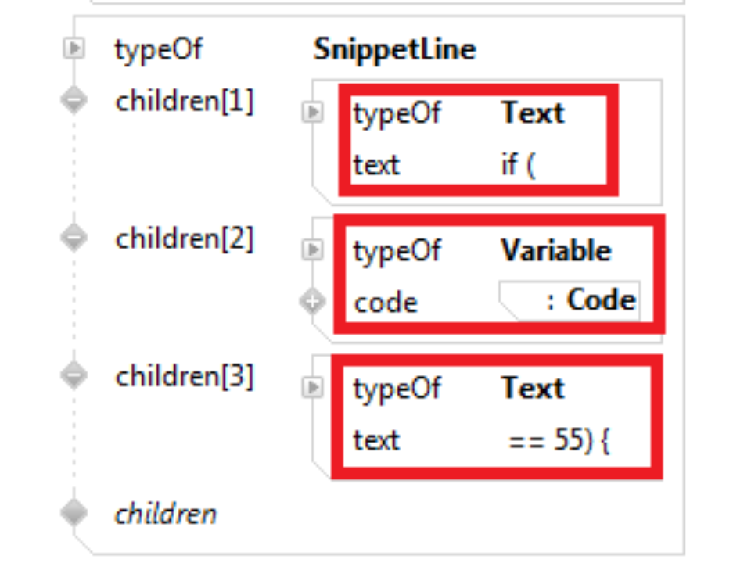The width and height of the screenshot is (751, 563).
Task: Click the children[3] label
Action: [x=185, y=376]
